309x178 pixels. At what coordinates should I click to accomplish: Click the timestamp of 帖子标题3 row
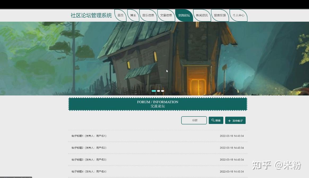[232, 160]
